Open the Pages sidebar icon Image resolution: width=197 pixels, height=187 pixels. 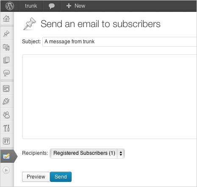click(x=6, y=60)
